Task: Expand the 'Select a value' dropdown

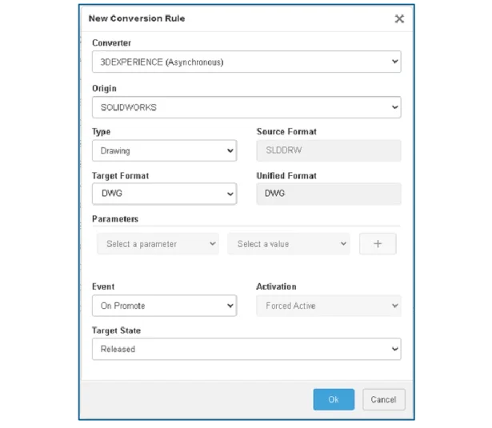Action: point(289,244)
